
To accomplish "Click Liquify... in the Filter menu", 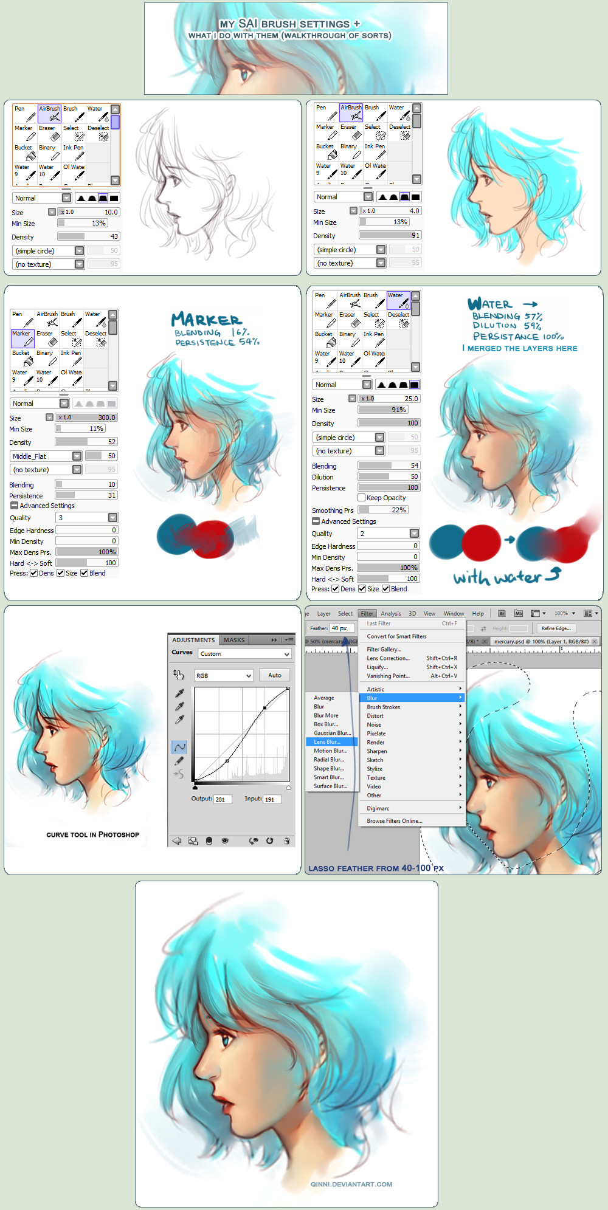I will 412,667.
